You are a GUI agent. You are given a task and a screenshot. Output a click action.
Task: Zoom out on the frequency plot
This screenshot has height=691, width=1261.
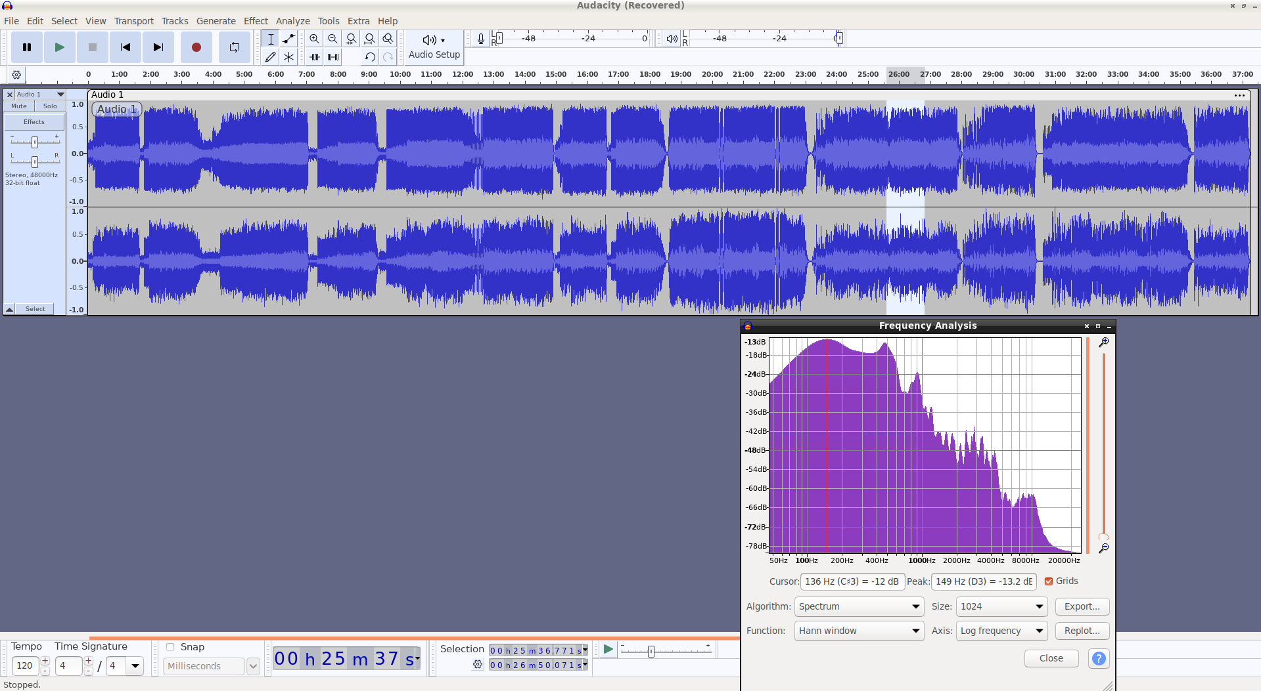tap(1104, 548)
